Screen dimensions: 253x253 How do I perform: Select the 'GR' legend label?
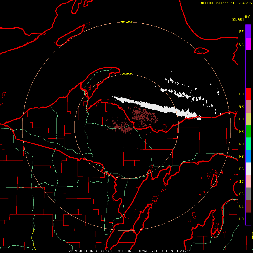pos(241,107)
